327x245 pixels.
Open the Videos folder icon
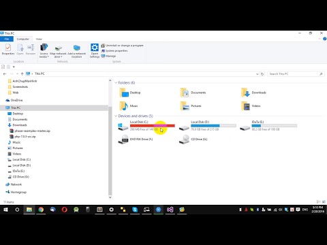pyautogui.click(x=245, y=105)
